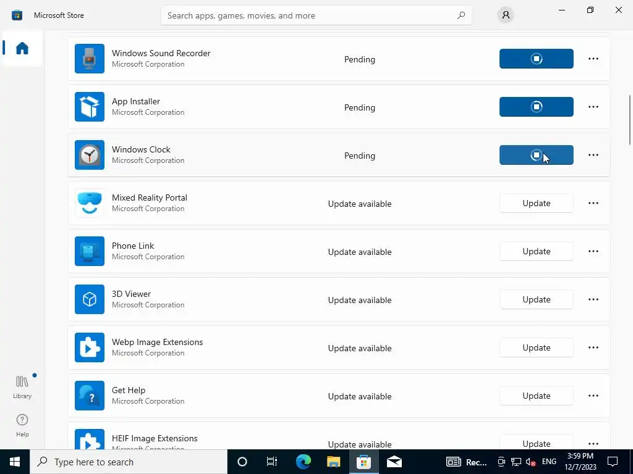Viewport: 633px width, 474px height.
Task: Update HEIF Image Extensions
Action: (536, 443)
